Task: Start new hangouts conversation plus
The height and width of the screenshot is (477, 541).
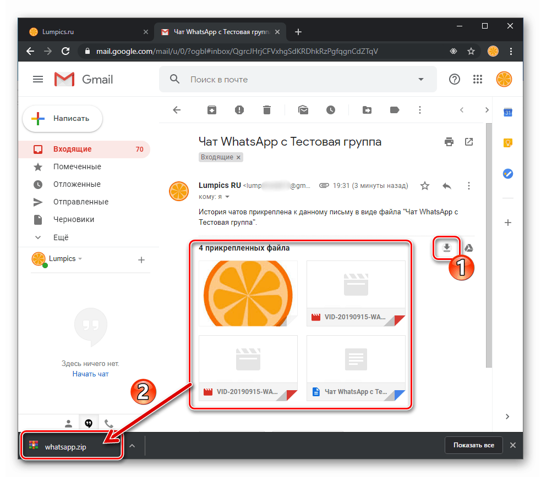Action: [x=141, y=260]
